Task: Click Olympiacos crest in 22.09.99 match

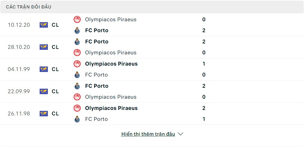Action: 77,97
